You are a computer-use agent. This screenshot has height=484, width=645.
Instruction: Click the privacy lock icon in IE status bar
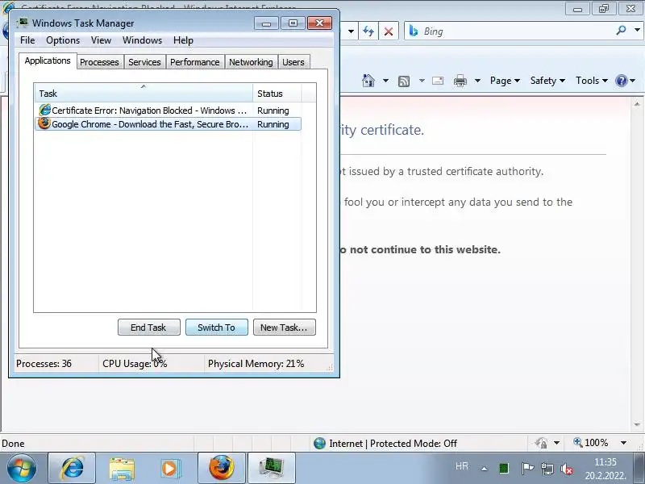pyautogui.click(x=541, y=443)
